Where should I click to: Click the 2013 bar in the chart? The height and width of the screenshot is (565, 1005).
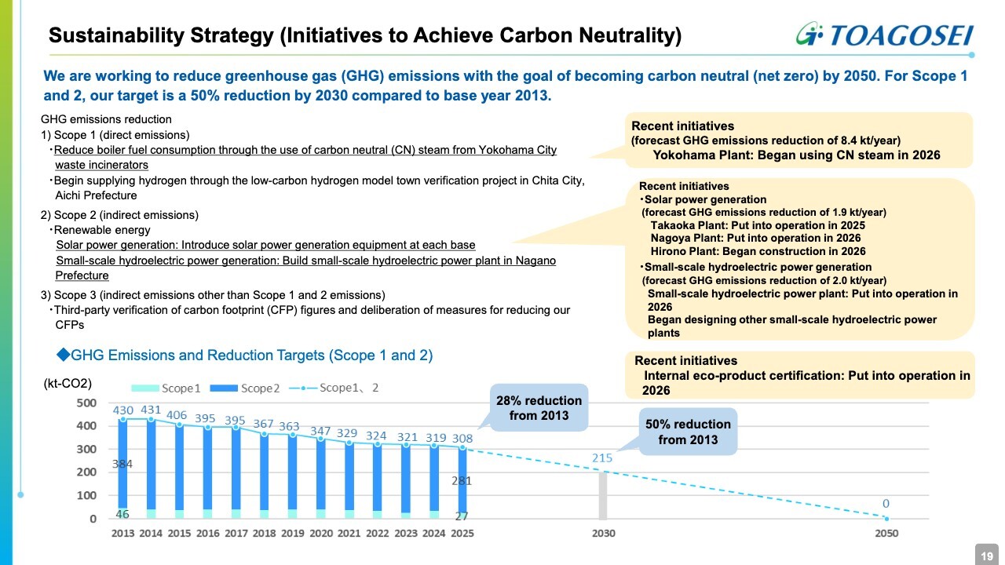pos(122,469)
